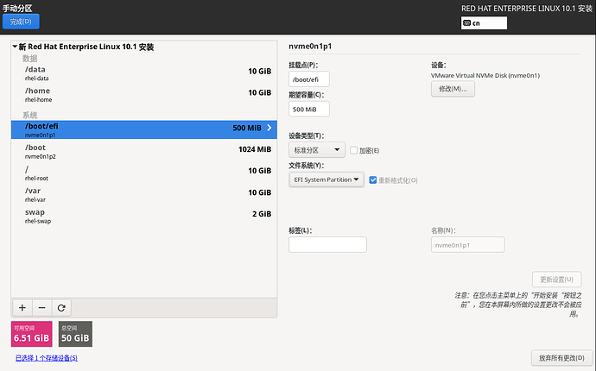Select the /home rhel-home partition row
The image size is (596, 371).
144,95
